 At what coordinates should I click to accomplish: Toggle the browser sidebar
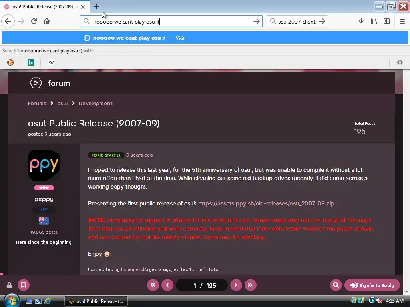(387, 21)
